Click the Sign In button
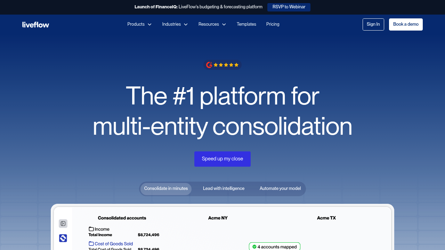 [373, 24]
